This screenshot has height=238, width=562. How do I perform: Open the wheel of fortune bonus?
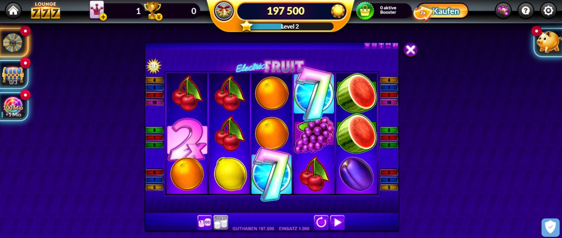(x=13, y=42)
